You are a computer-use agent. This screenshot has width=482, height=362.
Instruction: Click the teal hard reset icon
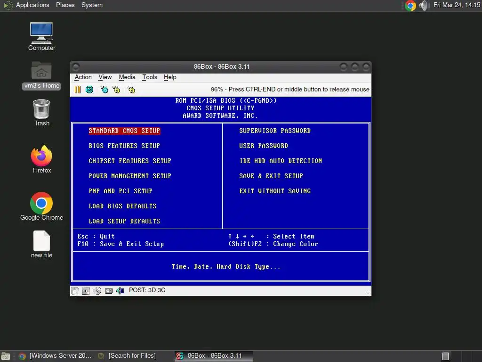pos(89,90)
